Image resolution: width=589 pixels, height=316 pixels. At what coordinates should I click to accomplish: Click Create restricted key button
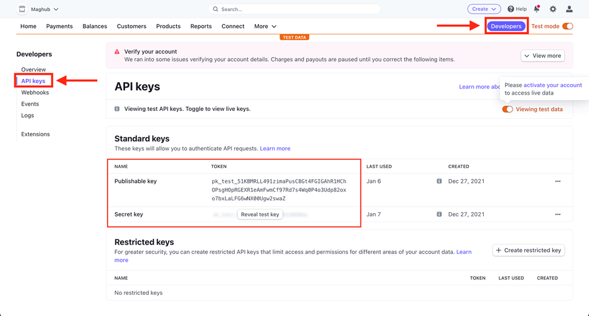coord(529,250)
